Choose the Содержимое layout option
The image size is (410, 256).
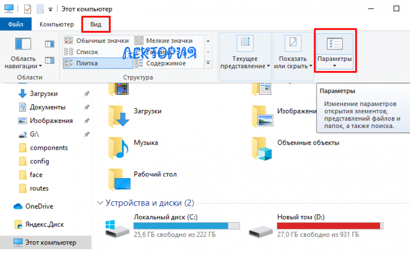coord(160,63)
